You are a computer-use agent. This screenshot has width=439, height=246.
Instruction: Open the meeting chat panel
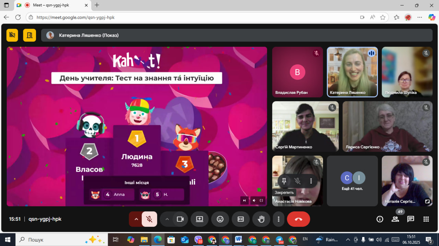411,219
